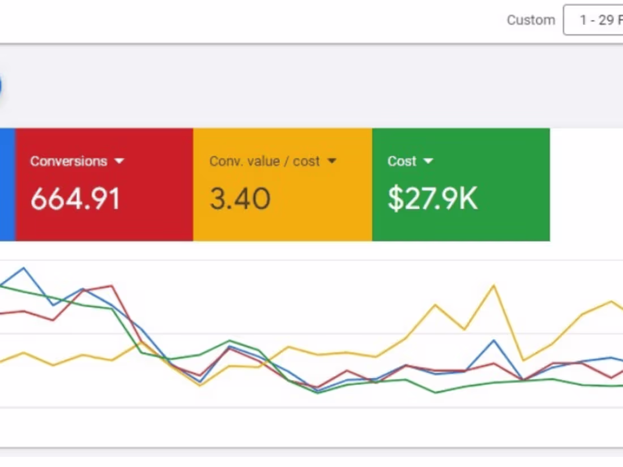
Task: Toggle the red Conversions metric card
Action: point(105,184)
